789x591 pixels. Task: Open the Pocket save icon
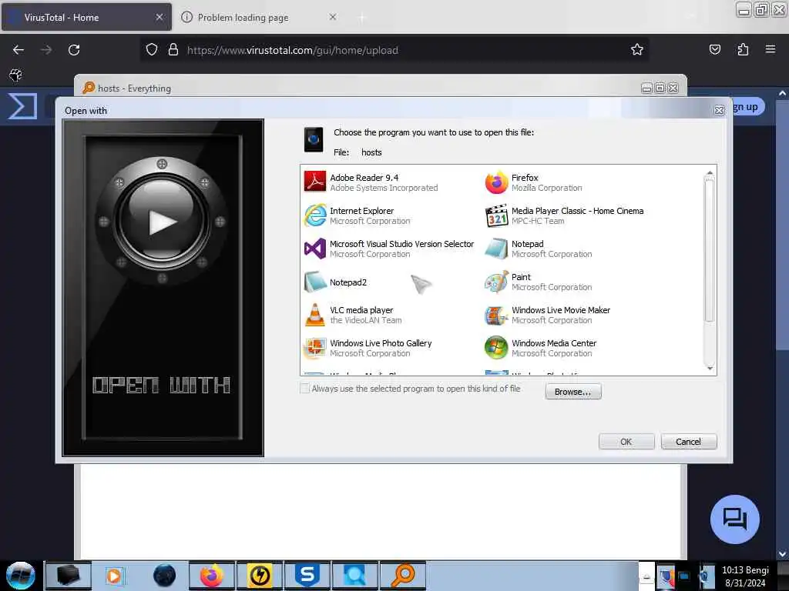[x=714, y=49]
